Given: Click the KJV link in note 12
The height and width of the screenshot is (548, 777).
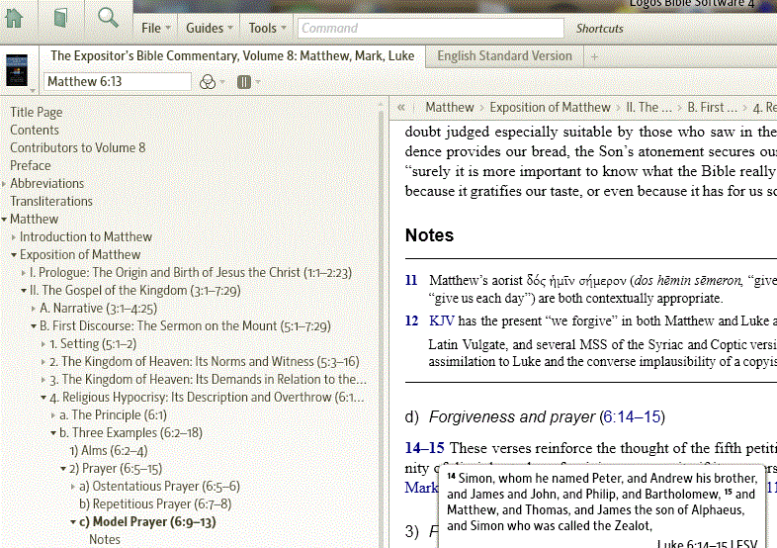Looking at the screenshot, I should pos(442,320).
